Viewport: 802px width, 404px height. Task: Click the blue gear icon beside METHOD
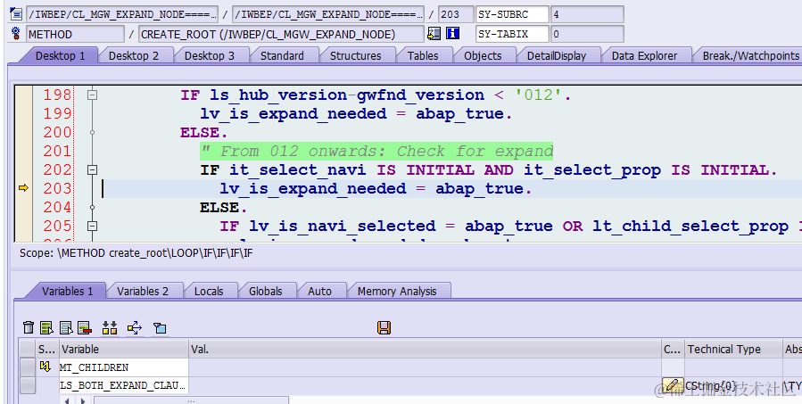(x=16, y=34)
